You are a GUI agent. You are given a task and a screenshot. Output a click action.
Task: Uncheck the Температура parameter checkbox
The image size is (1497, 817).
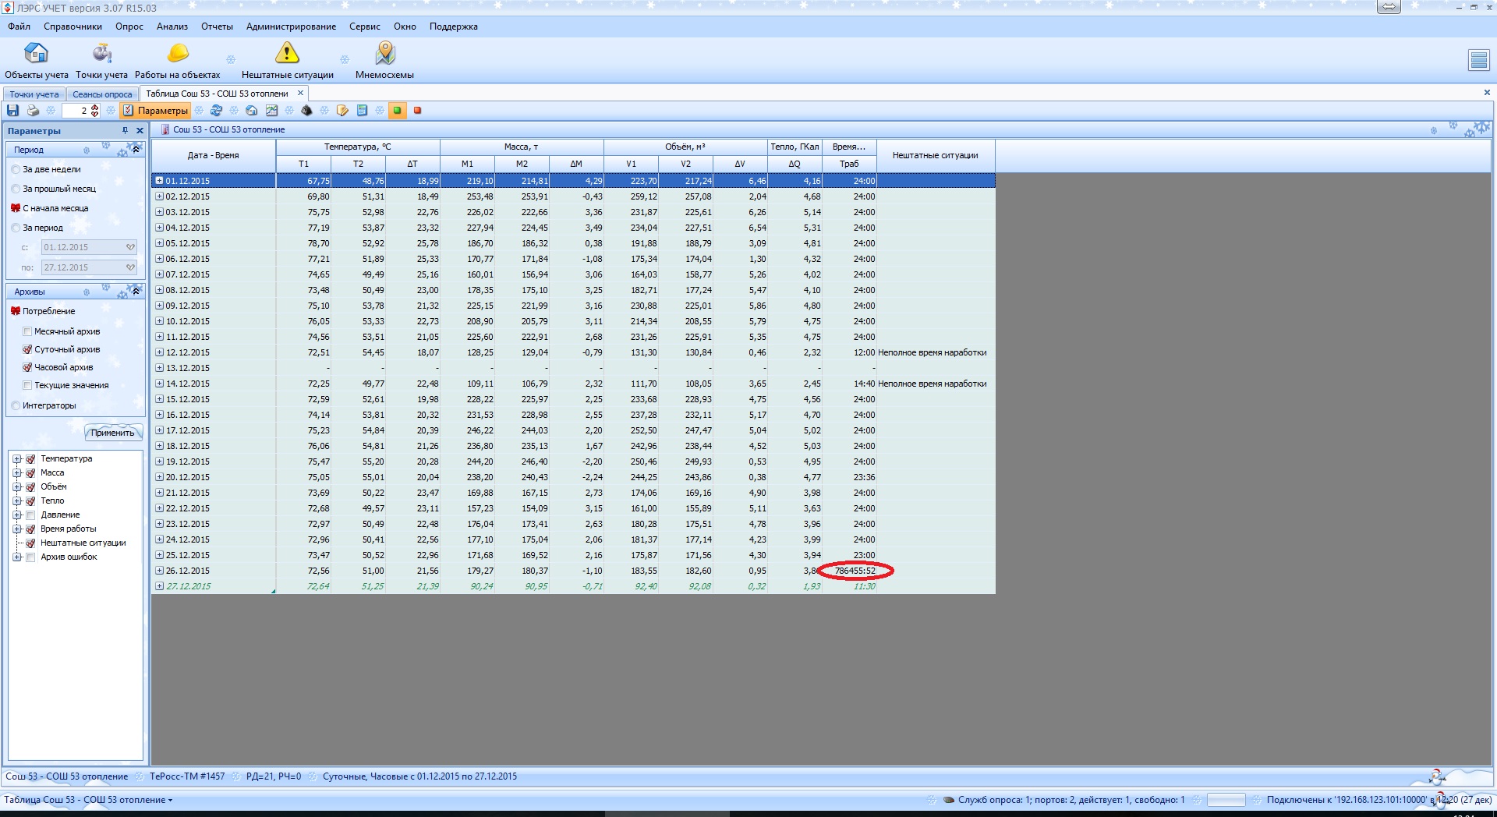30,459
